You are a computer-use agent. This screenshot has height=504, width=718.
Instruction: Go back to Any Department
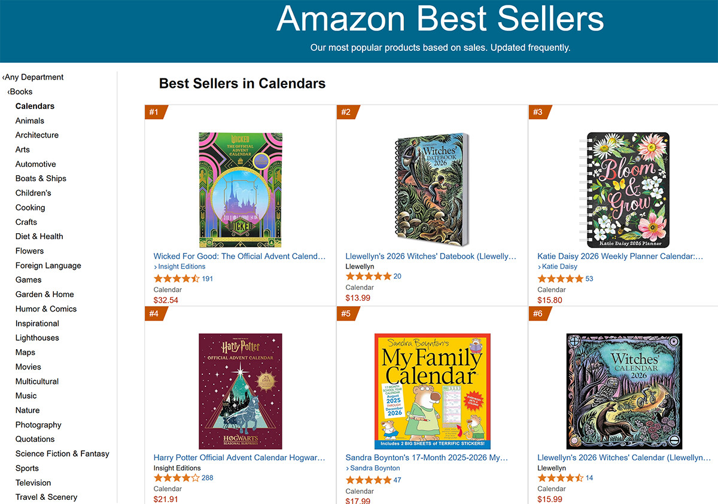(33, 77)
